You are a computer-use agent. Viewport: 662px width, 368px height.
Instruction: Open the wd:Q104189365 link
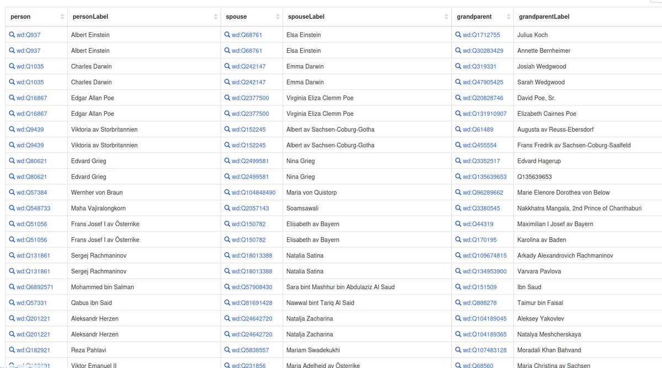pyautogui.click(x=484, y=334)
